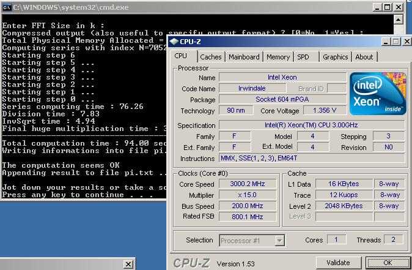Close the CPU-Z window
The height and width of the screenshot is (270, 412).
406,41
